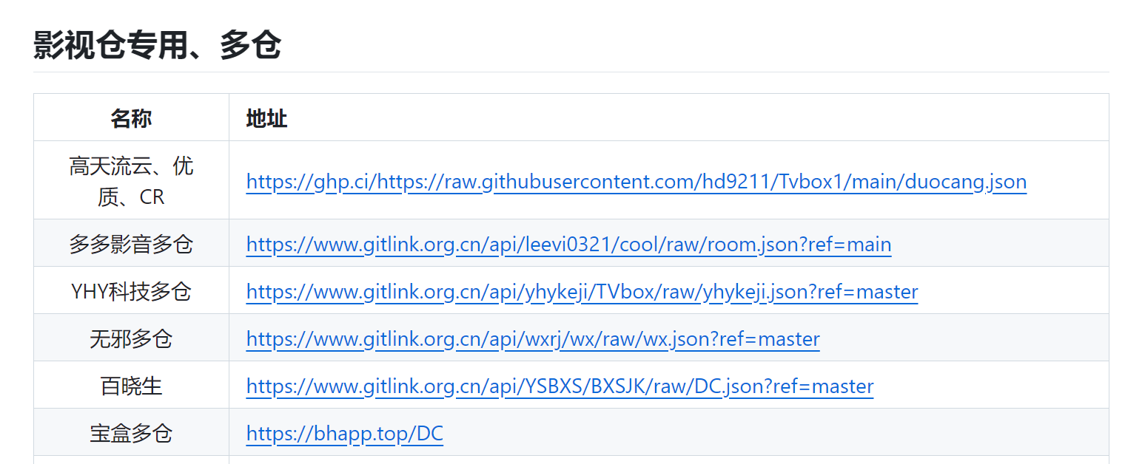The width and height of the screenshot is (1125, 464).
Task: Click empty cell area after wx.json link
Action: (x=964, y=338)
